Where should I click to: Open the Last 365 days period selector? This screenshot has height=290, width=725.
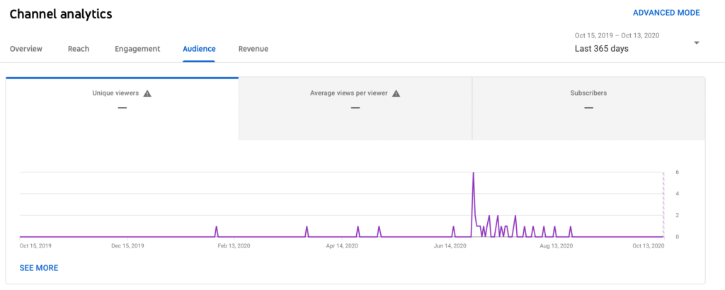pyautogui.click(x=601, y=49)
